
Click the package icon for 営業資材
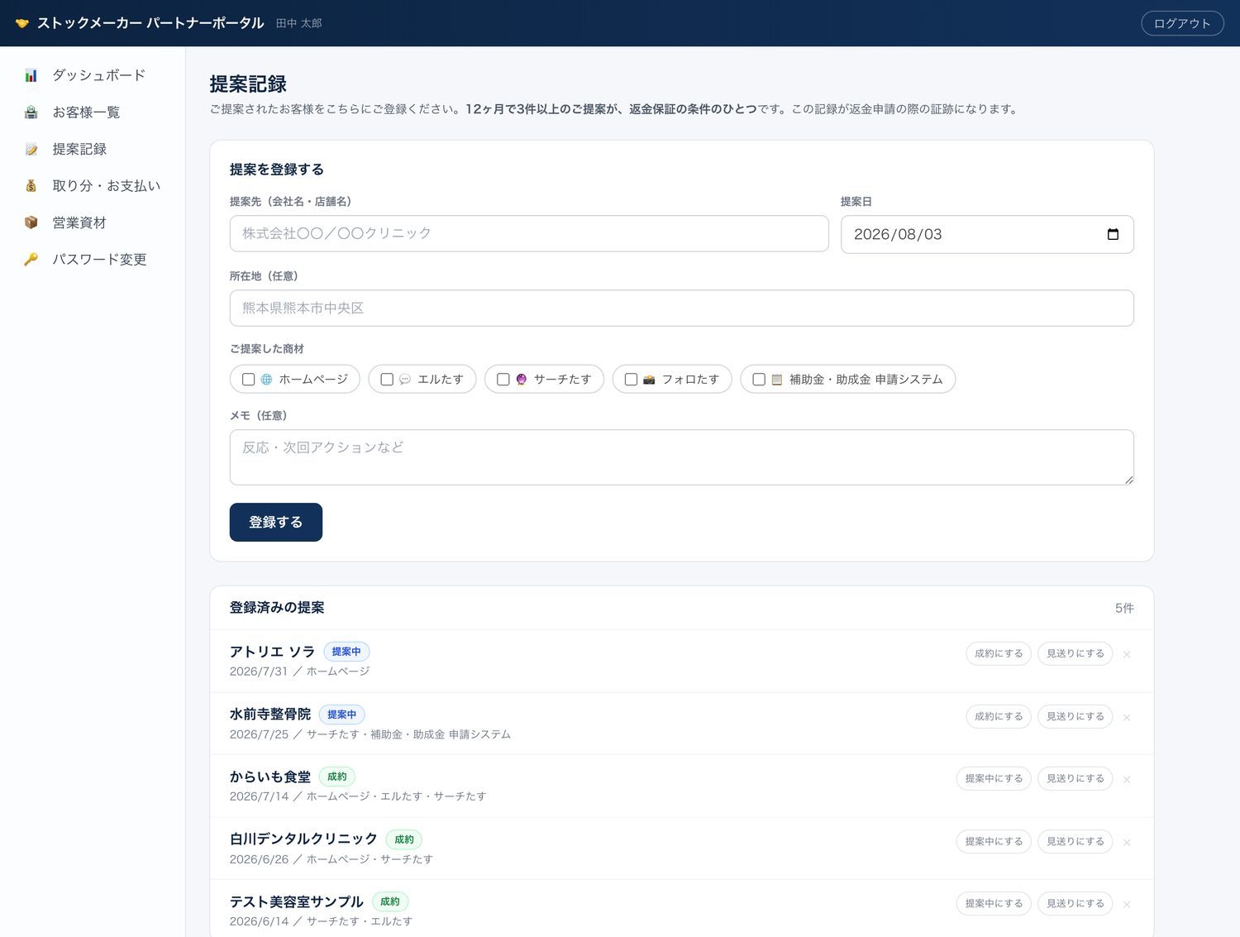(31, 222)
